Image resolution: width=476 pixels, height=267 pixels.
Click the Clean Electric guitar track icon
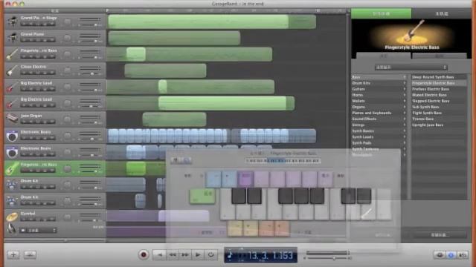click(12, 70)
